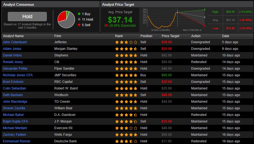Click the star rating for J.P. Morgan row
This screenshot has width=254, height=144.
click(126, 122)
